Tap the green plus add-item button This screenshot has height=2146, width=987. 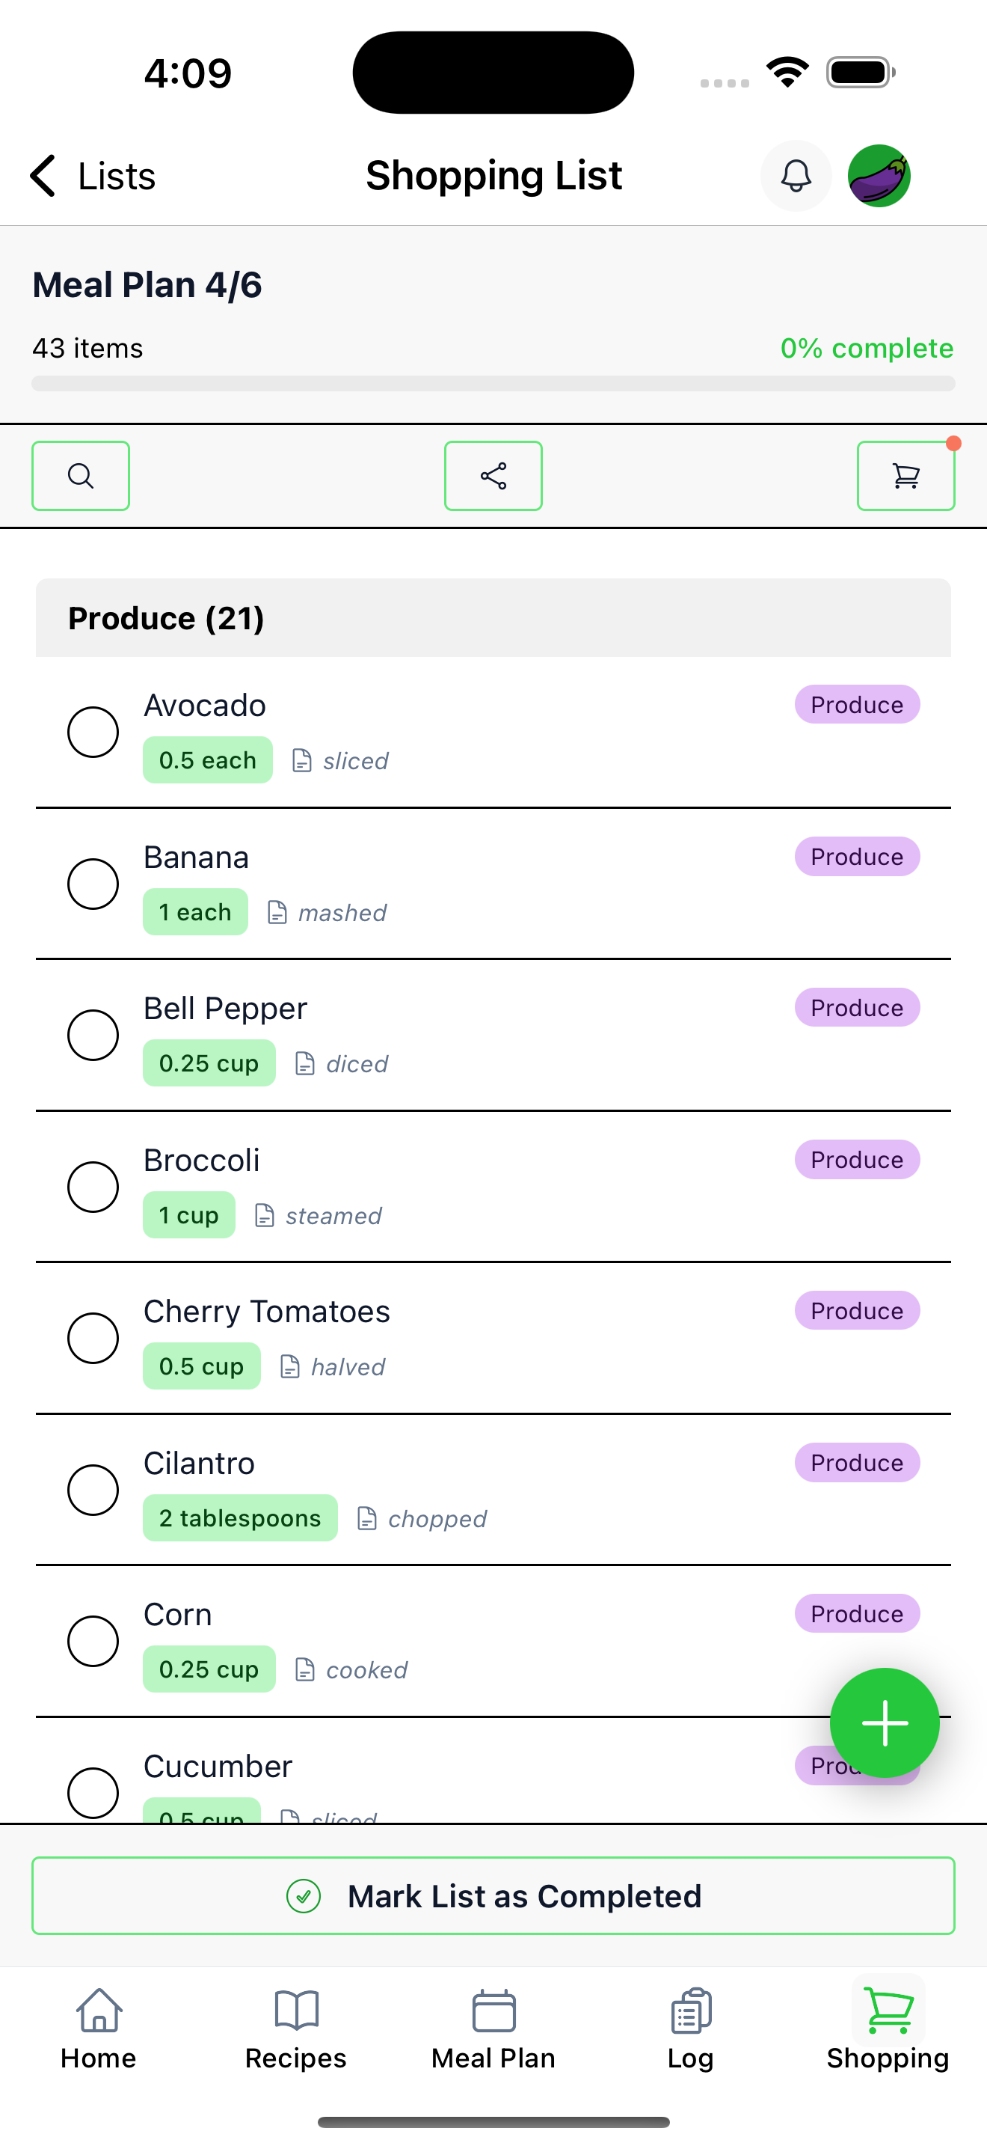point(885,1722)
